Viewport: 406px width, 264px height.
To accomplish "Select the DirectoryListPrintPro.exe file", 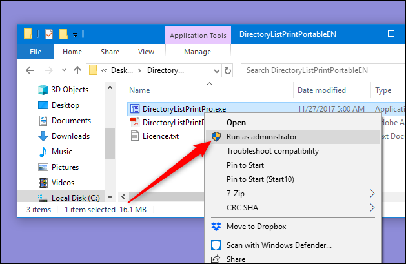I will tap(184, 109).
